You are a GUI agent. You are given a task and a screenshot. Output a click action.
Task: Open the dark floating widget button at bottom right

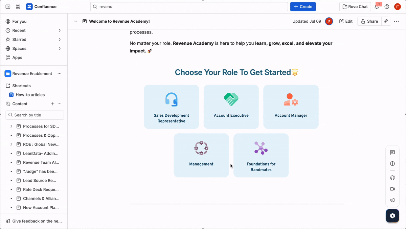tap(392, 216)
